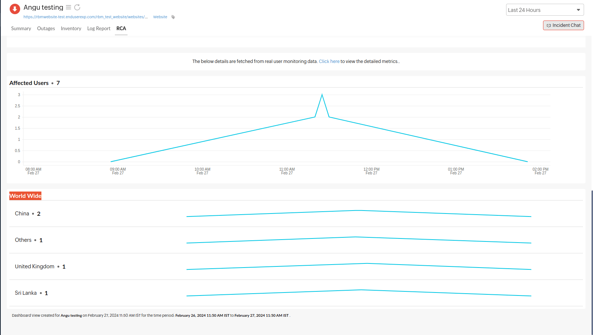The height and width of the screenshot is (335, 593).
Task: Go to the Inventory tab
Action: (x=71, y=29)
